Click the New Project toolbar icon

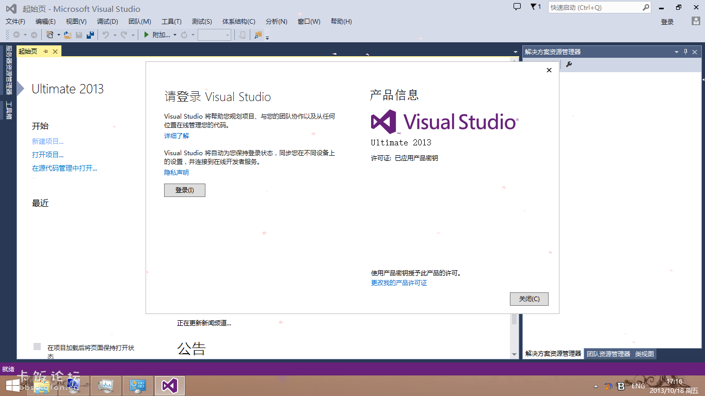[x=50, y=35]
